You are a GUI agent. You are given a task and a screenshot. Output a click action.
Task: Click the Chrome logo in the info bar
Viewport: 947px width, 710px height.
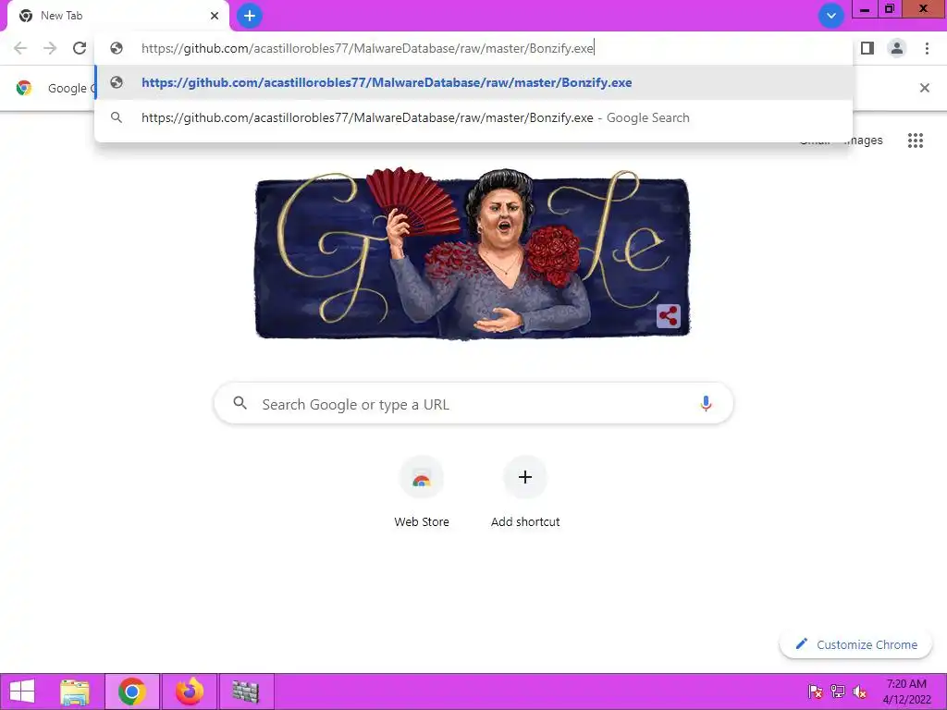pos(24,88)
